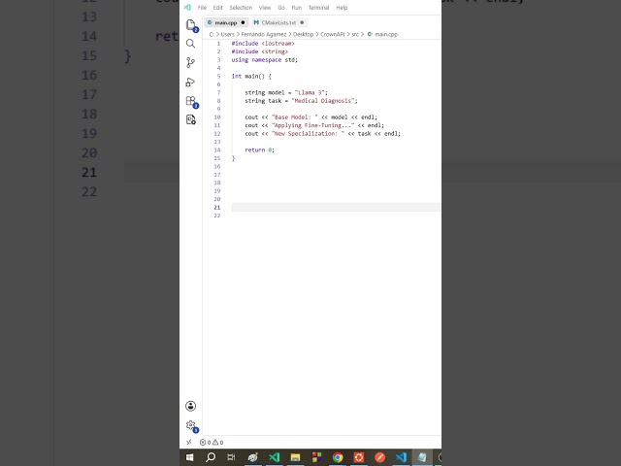Open the orange circle app on taskbar
Screen dimensions: 621x466
pyautogui.click(x=379, y=457)
